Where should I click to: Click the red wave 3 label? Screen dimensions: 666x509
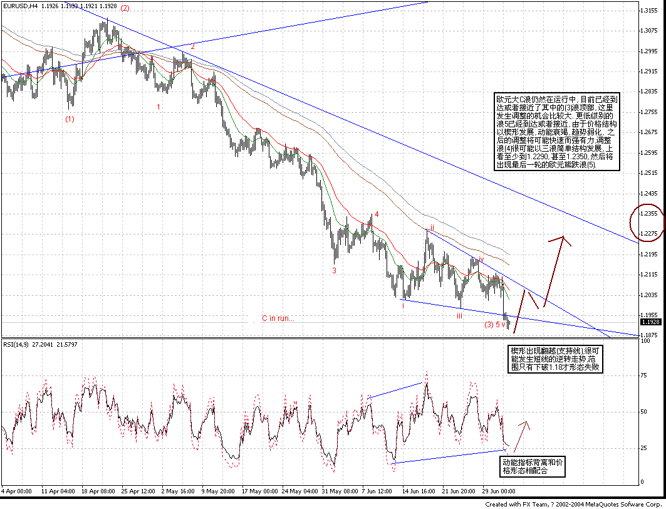click(335, 270)
